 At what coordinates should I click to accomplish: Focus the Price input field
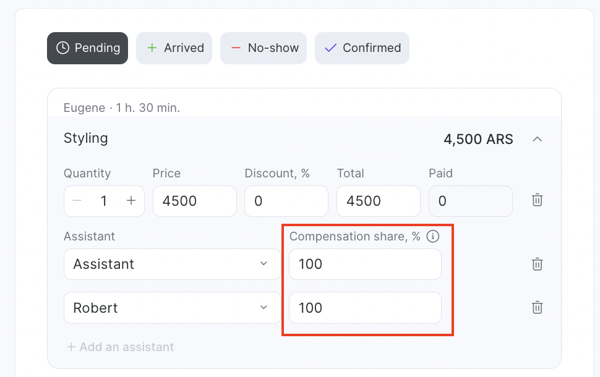194,201
